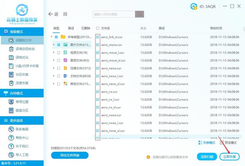Uncheck aero_ns.cur checkbox

click(x=98, y=92)
